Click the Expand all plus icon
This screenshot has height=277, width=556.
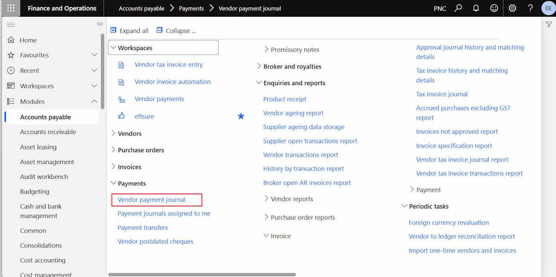(x=114, y=30)
